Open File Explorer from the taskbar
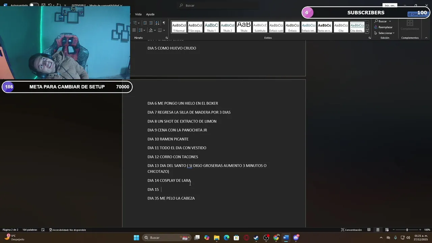Screen dimensions: 432x243 coord(217,238)
